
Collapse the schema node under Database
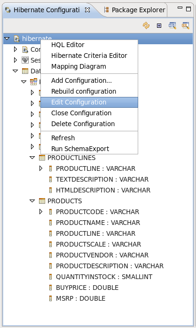click(24, 82)
